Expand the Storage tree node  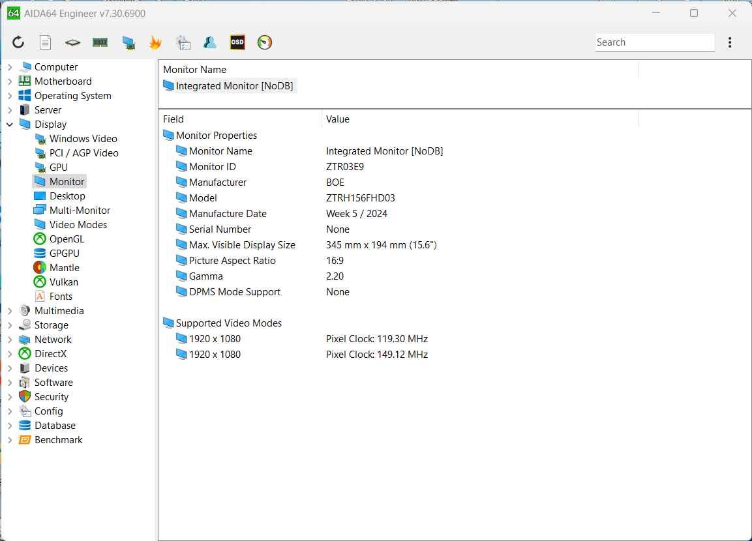tap(10, 325)
